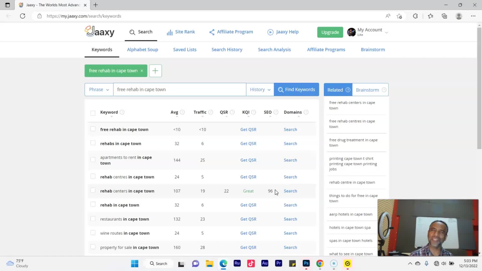The image size is (482, 271).
Task: Sort by the Domains column header
Action: (x=293, y=112)
